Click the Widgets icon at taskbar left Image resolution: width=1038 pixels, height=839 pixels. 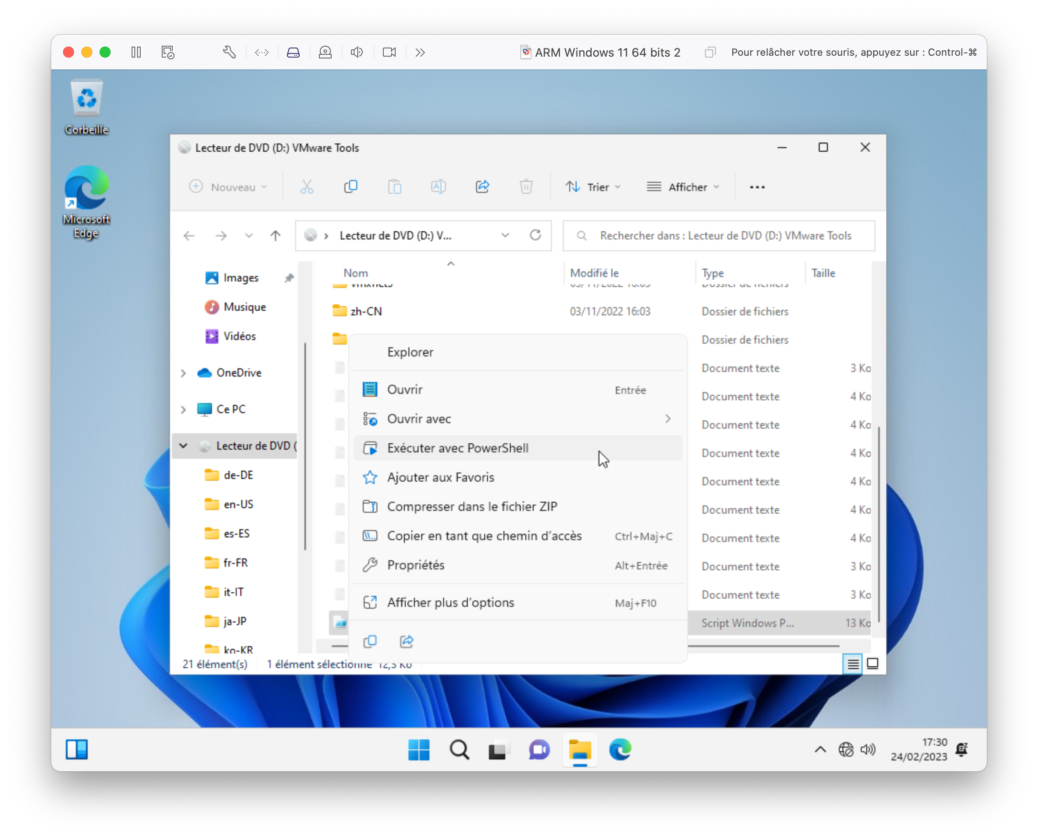(x=77, y=750)
